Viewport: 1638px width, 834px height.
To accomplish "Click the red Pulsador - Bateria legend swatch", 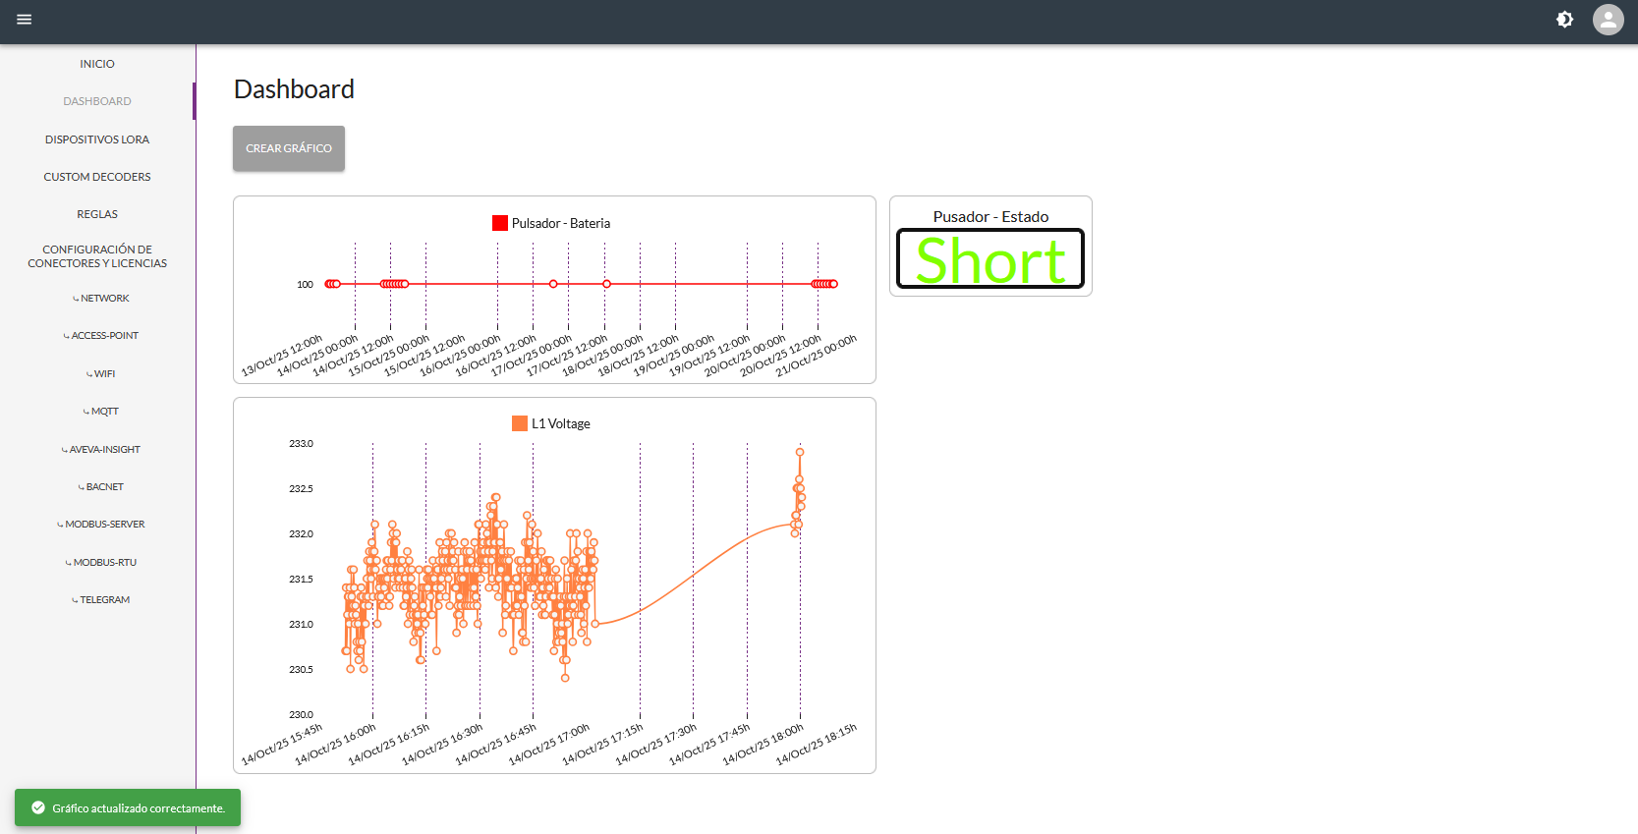I will pos(500,223).
